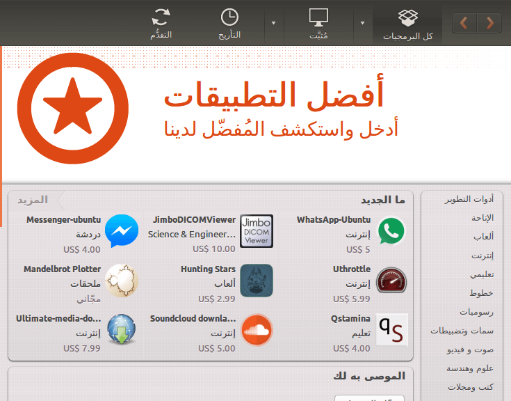Select the صوت و فيديو category
The height and width of the screenshot is (401, 511).
470,349
